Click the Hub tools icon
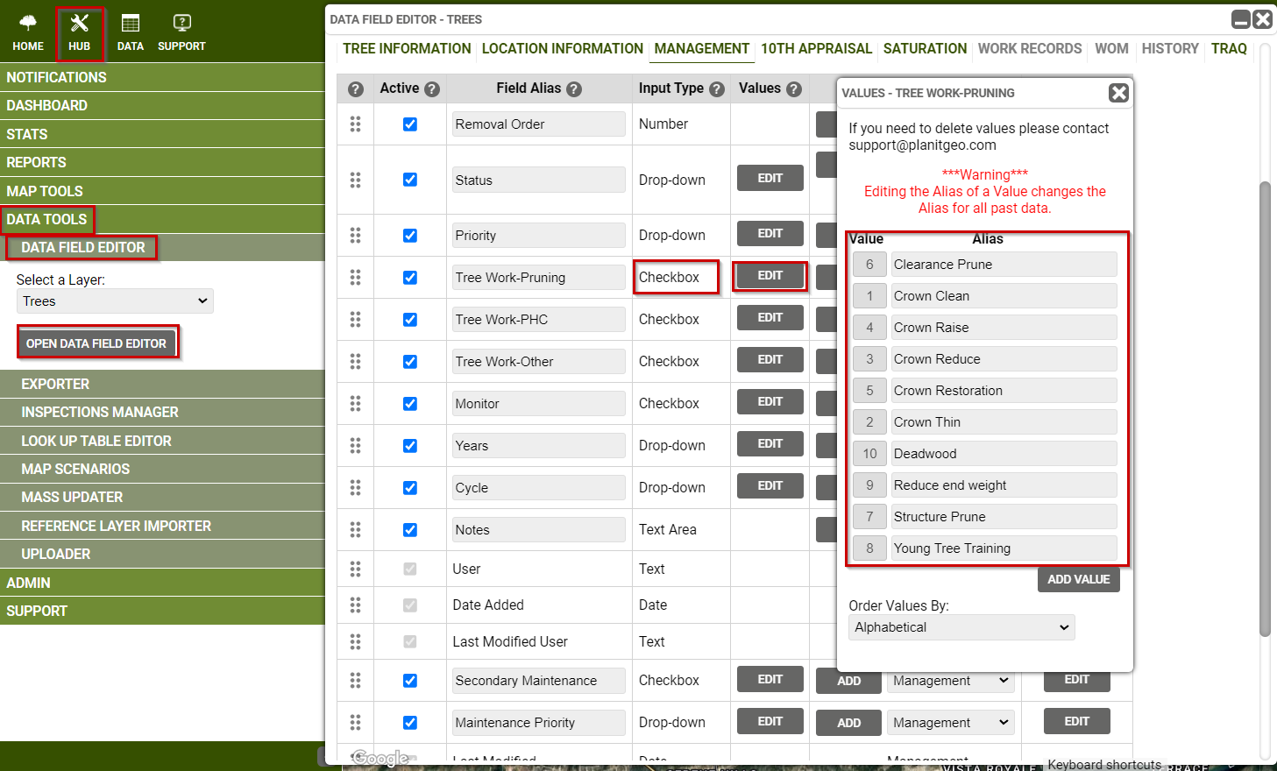The width and height of the screenshot is (1277, 771). pos(80,24)
